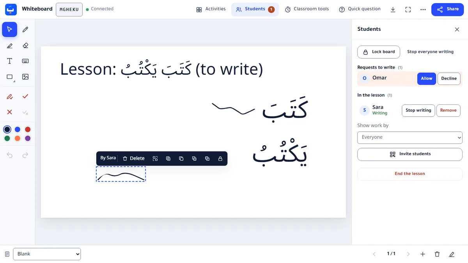This screenshot has height=263, width=468.
Task: Select the purple color swatch
Action: (28, 139)
